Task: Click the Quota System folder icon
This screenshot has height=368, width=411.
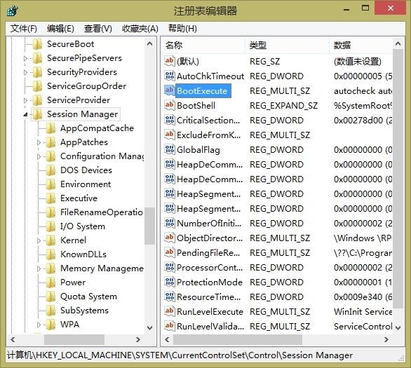Action: [x=51, y=297]
